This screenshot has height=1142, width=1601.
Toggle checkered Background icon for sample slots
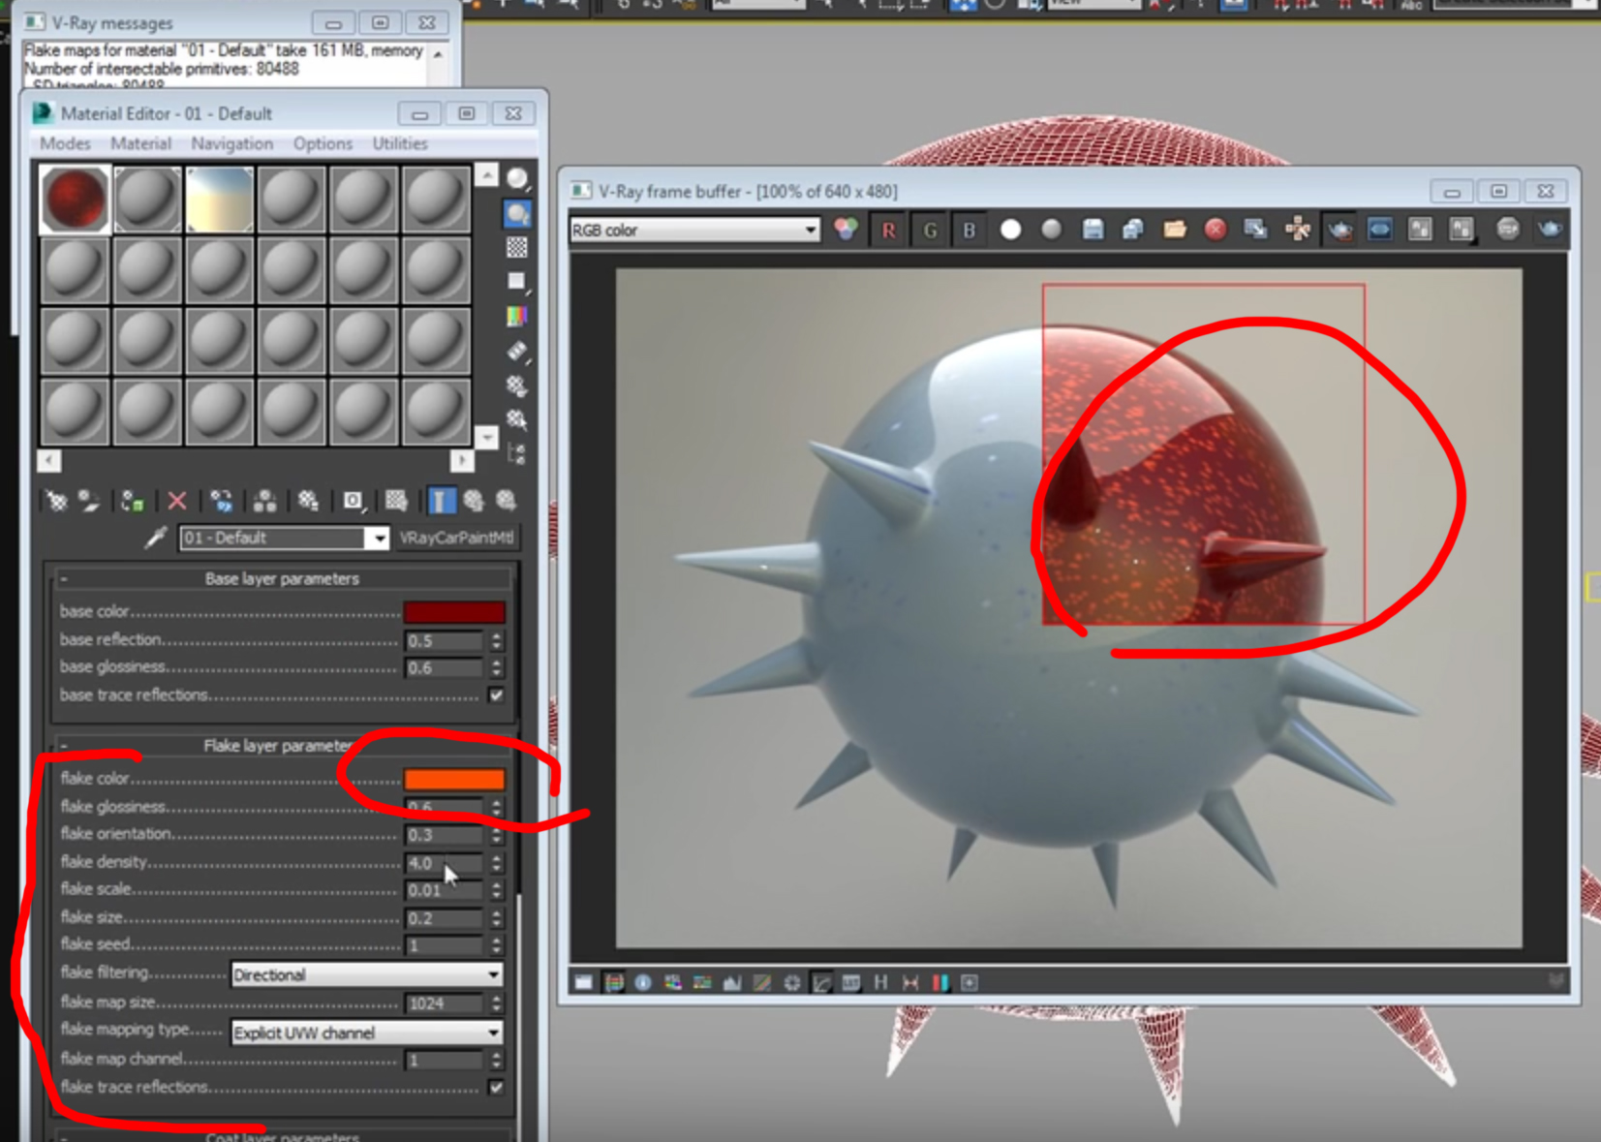(517, 247)
